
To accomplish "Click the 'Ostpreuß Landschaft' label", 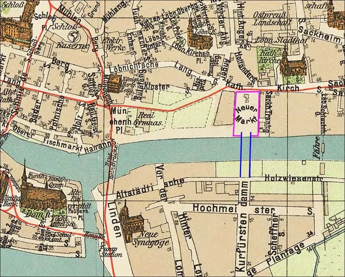I will pos(272,18).
